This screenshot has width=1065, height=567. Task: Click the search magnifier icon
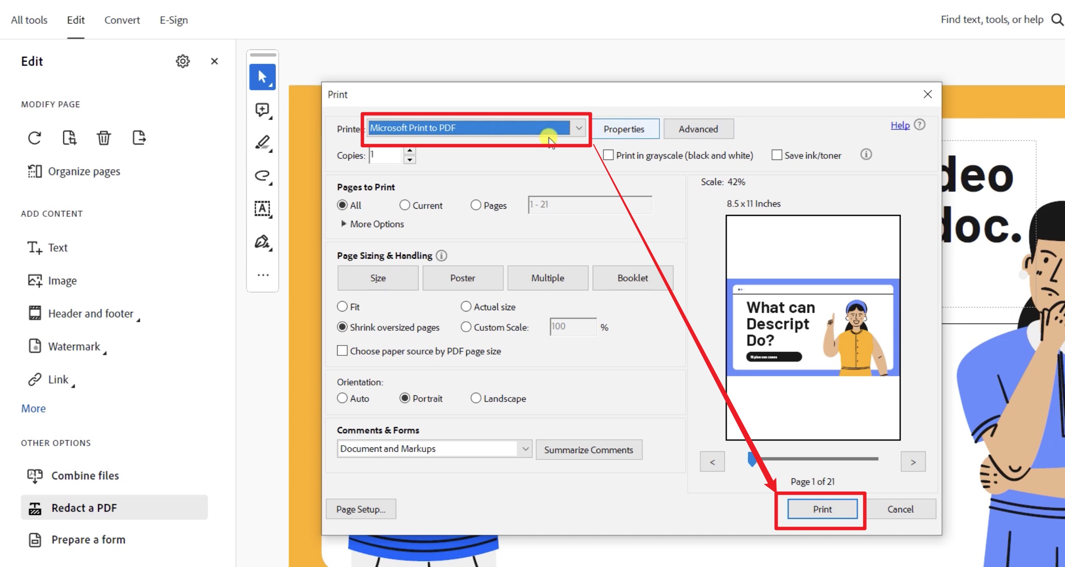point(1057,20)
